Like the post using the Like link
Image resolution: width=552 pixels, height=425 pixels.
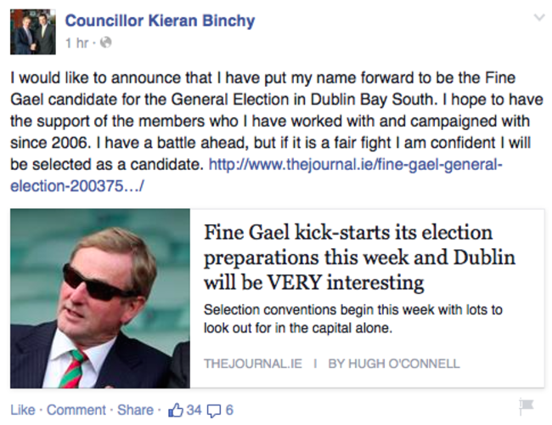coord(22,410)
